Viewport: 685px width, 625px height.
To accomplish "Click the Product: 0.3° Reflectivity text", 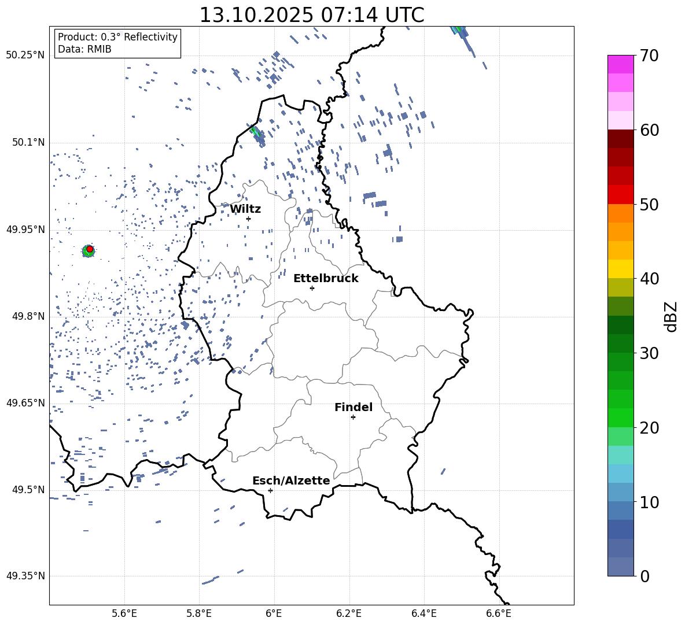I will point(117,37).
